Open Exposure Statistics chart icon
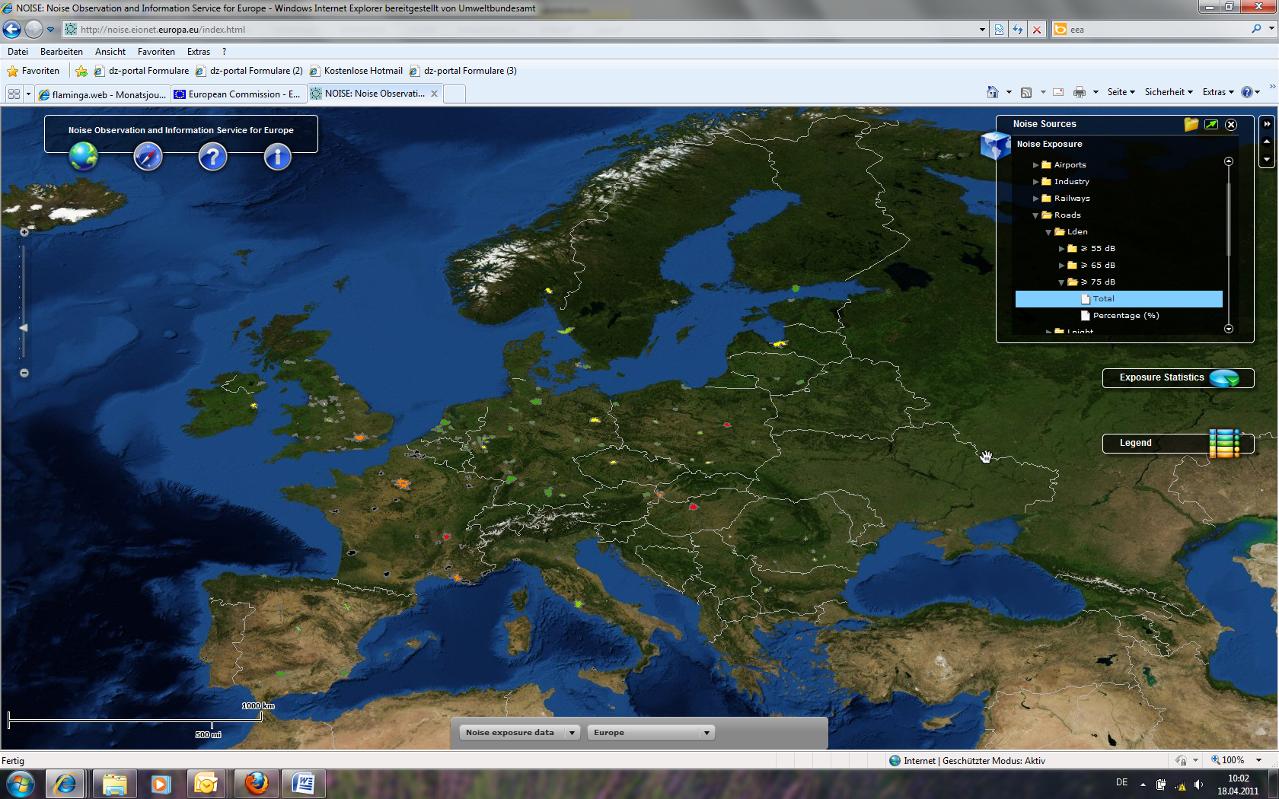 (1225, 378)
